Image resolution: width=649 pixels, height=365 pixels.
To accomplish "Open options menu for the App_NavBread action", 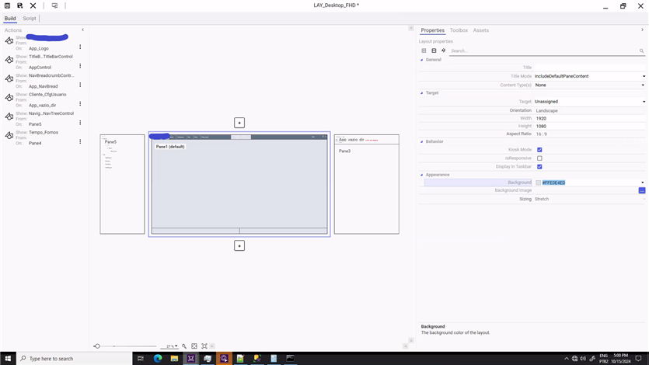I will pos(80,85).
